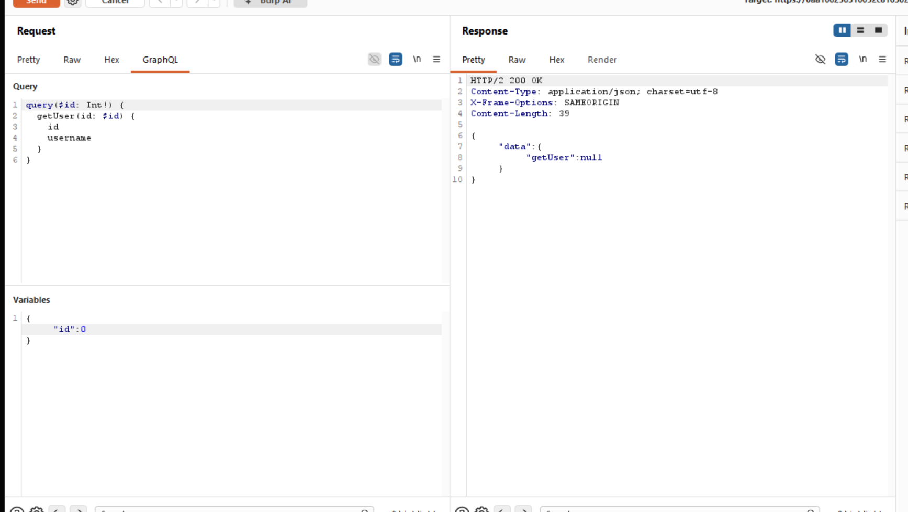
Task: Click the Cancel button in the toolbar
Action: click(115, 3)
